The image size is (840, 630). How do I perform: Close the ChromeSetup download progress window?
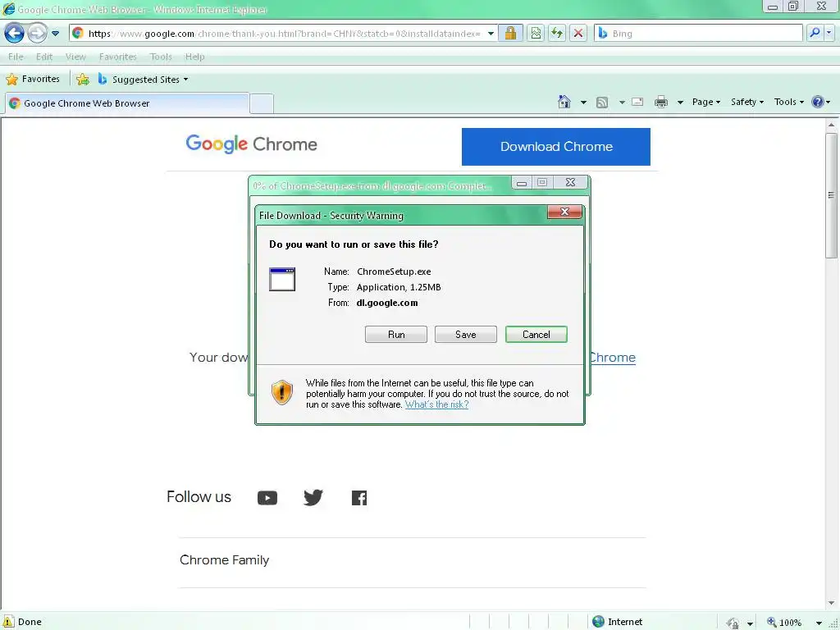tap(571, 183)
